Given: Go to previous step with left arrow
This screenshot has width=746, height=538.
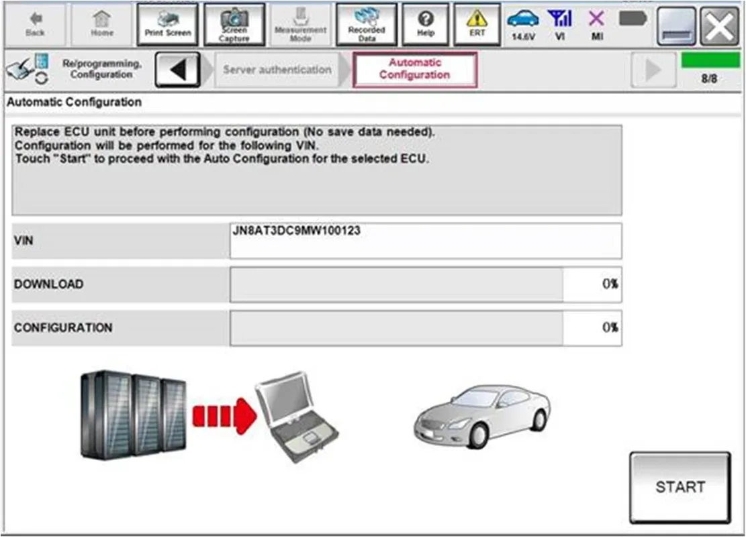Looking at the screenshot, I should click(177, 70).
